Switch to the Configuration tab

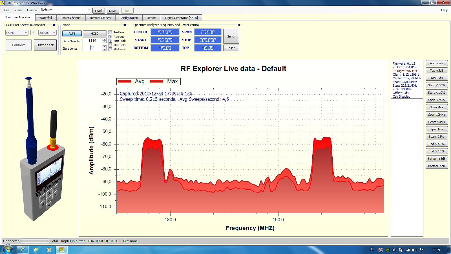(129, 18)
